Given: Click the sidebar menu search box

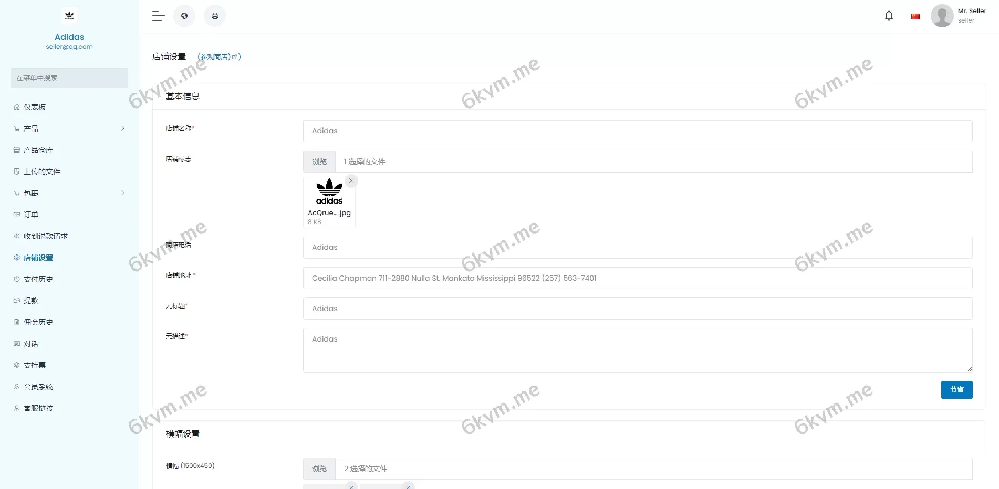Looking at the screenshot, I should click(x=69, y=78).
